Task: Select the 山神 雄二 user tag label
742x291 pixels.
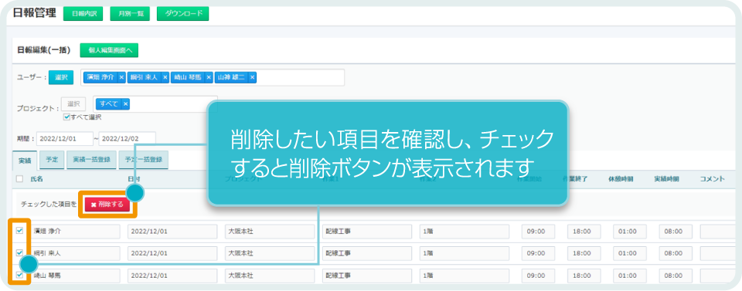Action: coord(232,77)
